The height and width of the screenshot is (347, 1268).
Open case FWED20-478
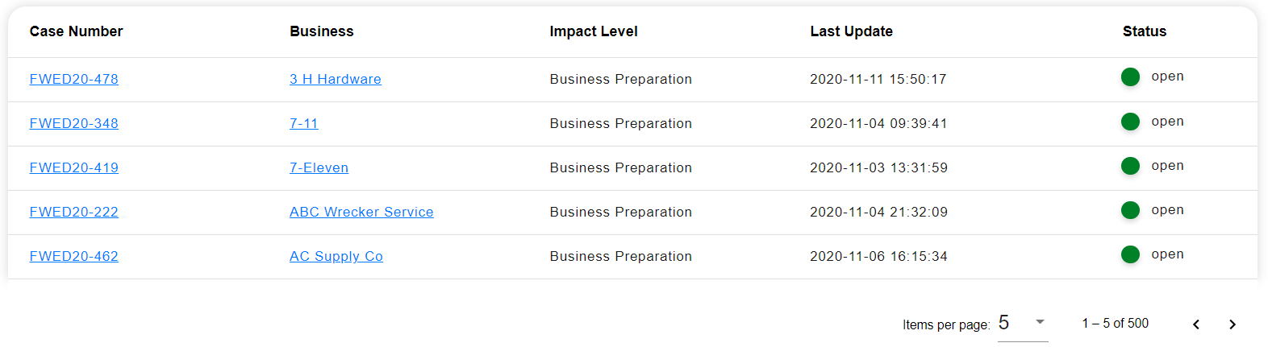click(73, 79)
